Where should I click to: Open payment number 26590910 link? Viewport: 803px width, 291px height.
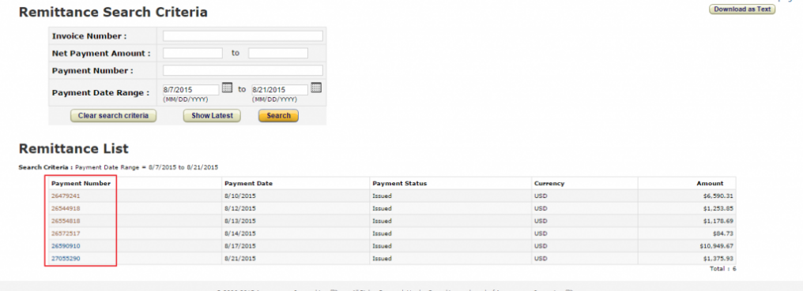click(x=66, y=246)
